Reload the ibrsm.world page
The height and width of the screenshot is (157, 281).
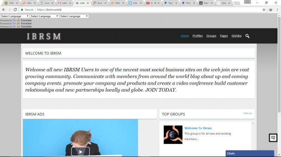click(x=15, y=10)
